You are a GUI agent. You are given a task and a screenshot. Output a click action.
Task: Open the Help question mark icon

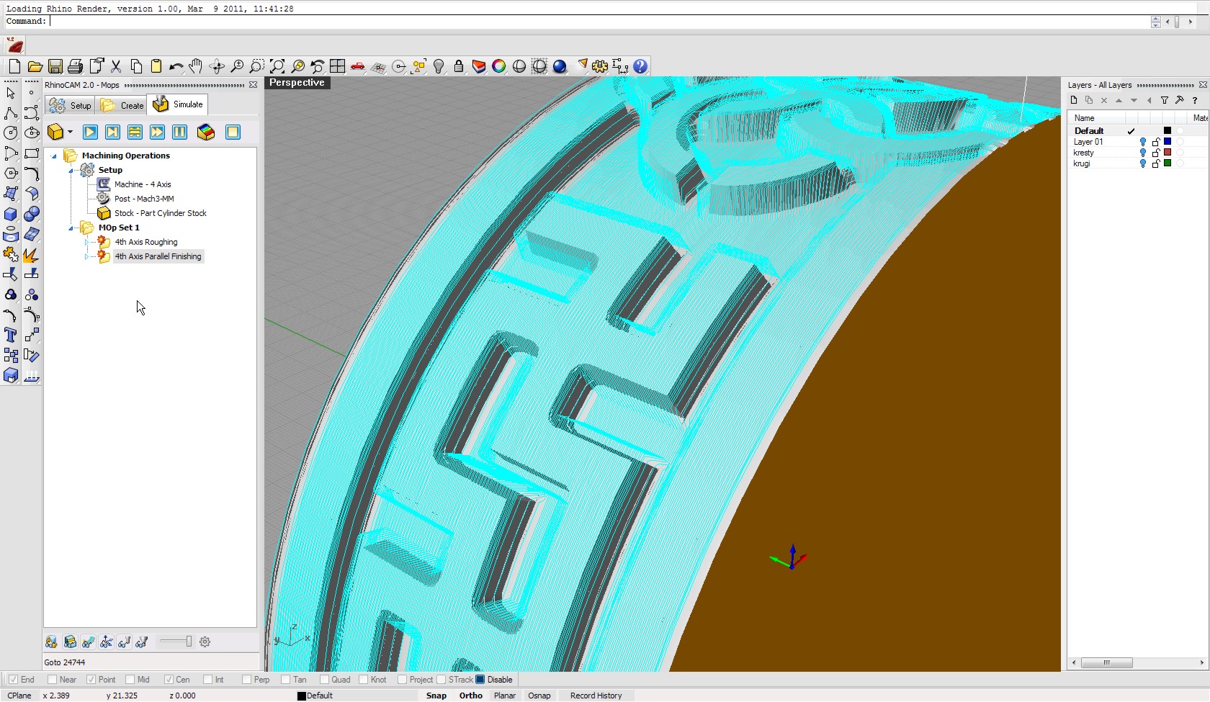(640, 67)
